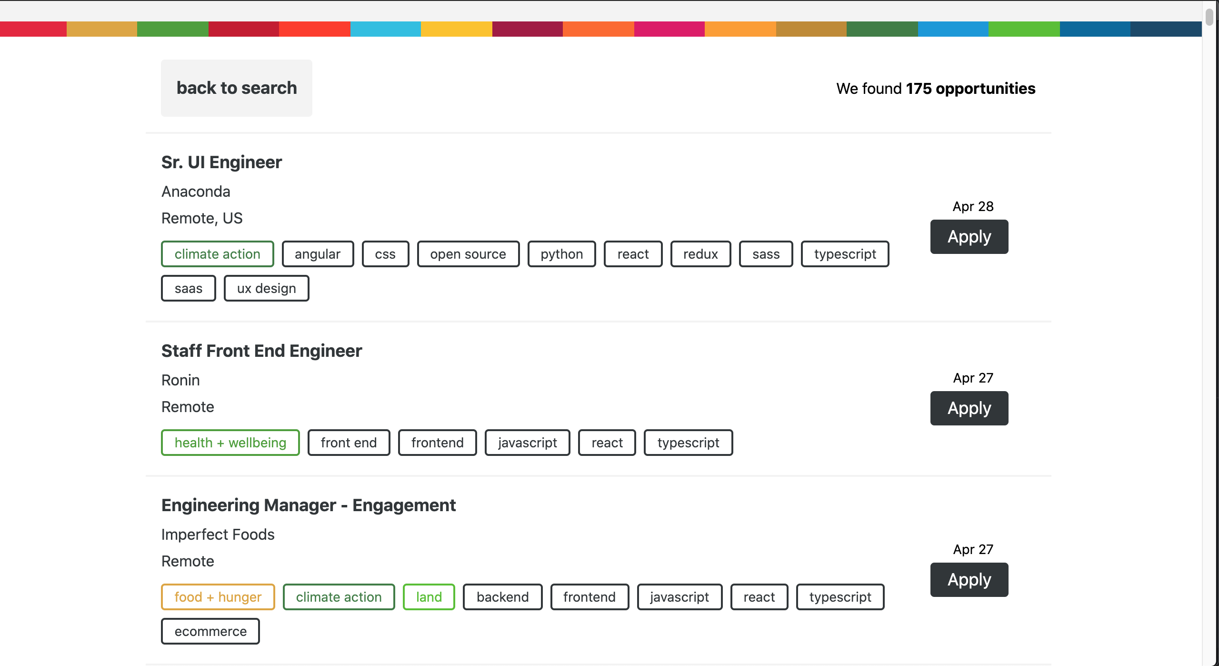Viewport: 1219px width, 666px height.
Task: Filter by the angular tag
Action: 318,254
